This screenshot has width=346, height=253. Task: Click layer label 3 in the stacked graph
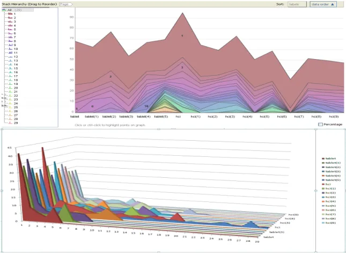click(x=182, y=67)
